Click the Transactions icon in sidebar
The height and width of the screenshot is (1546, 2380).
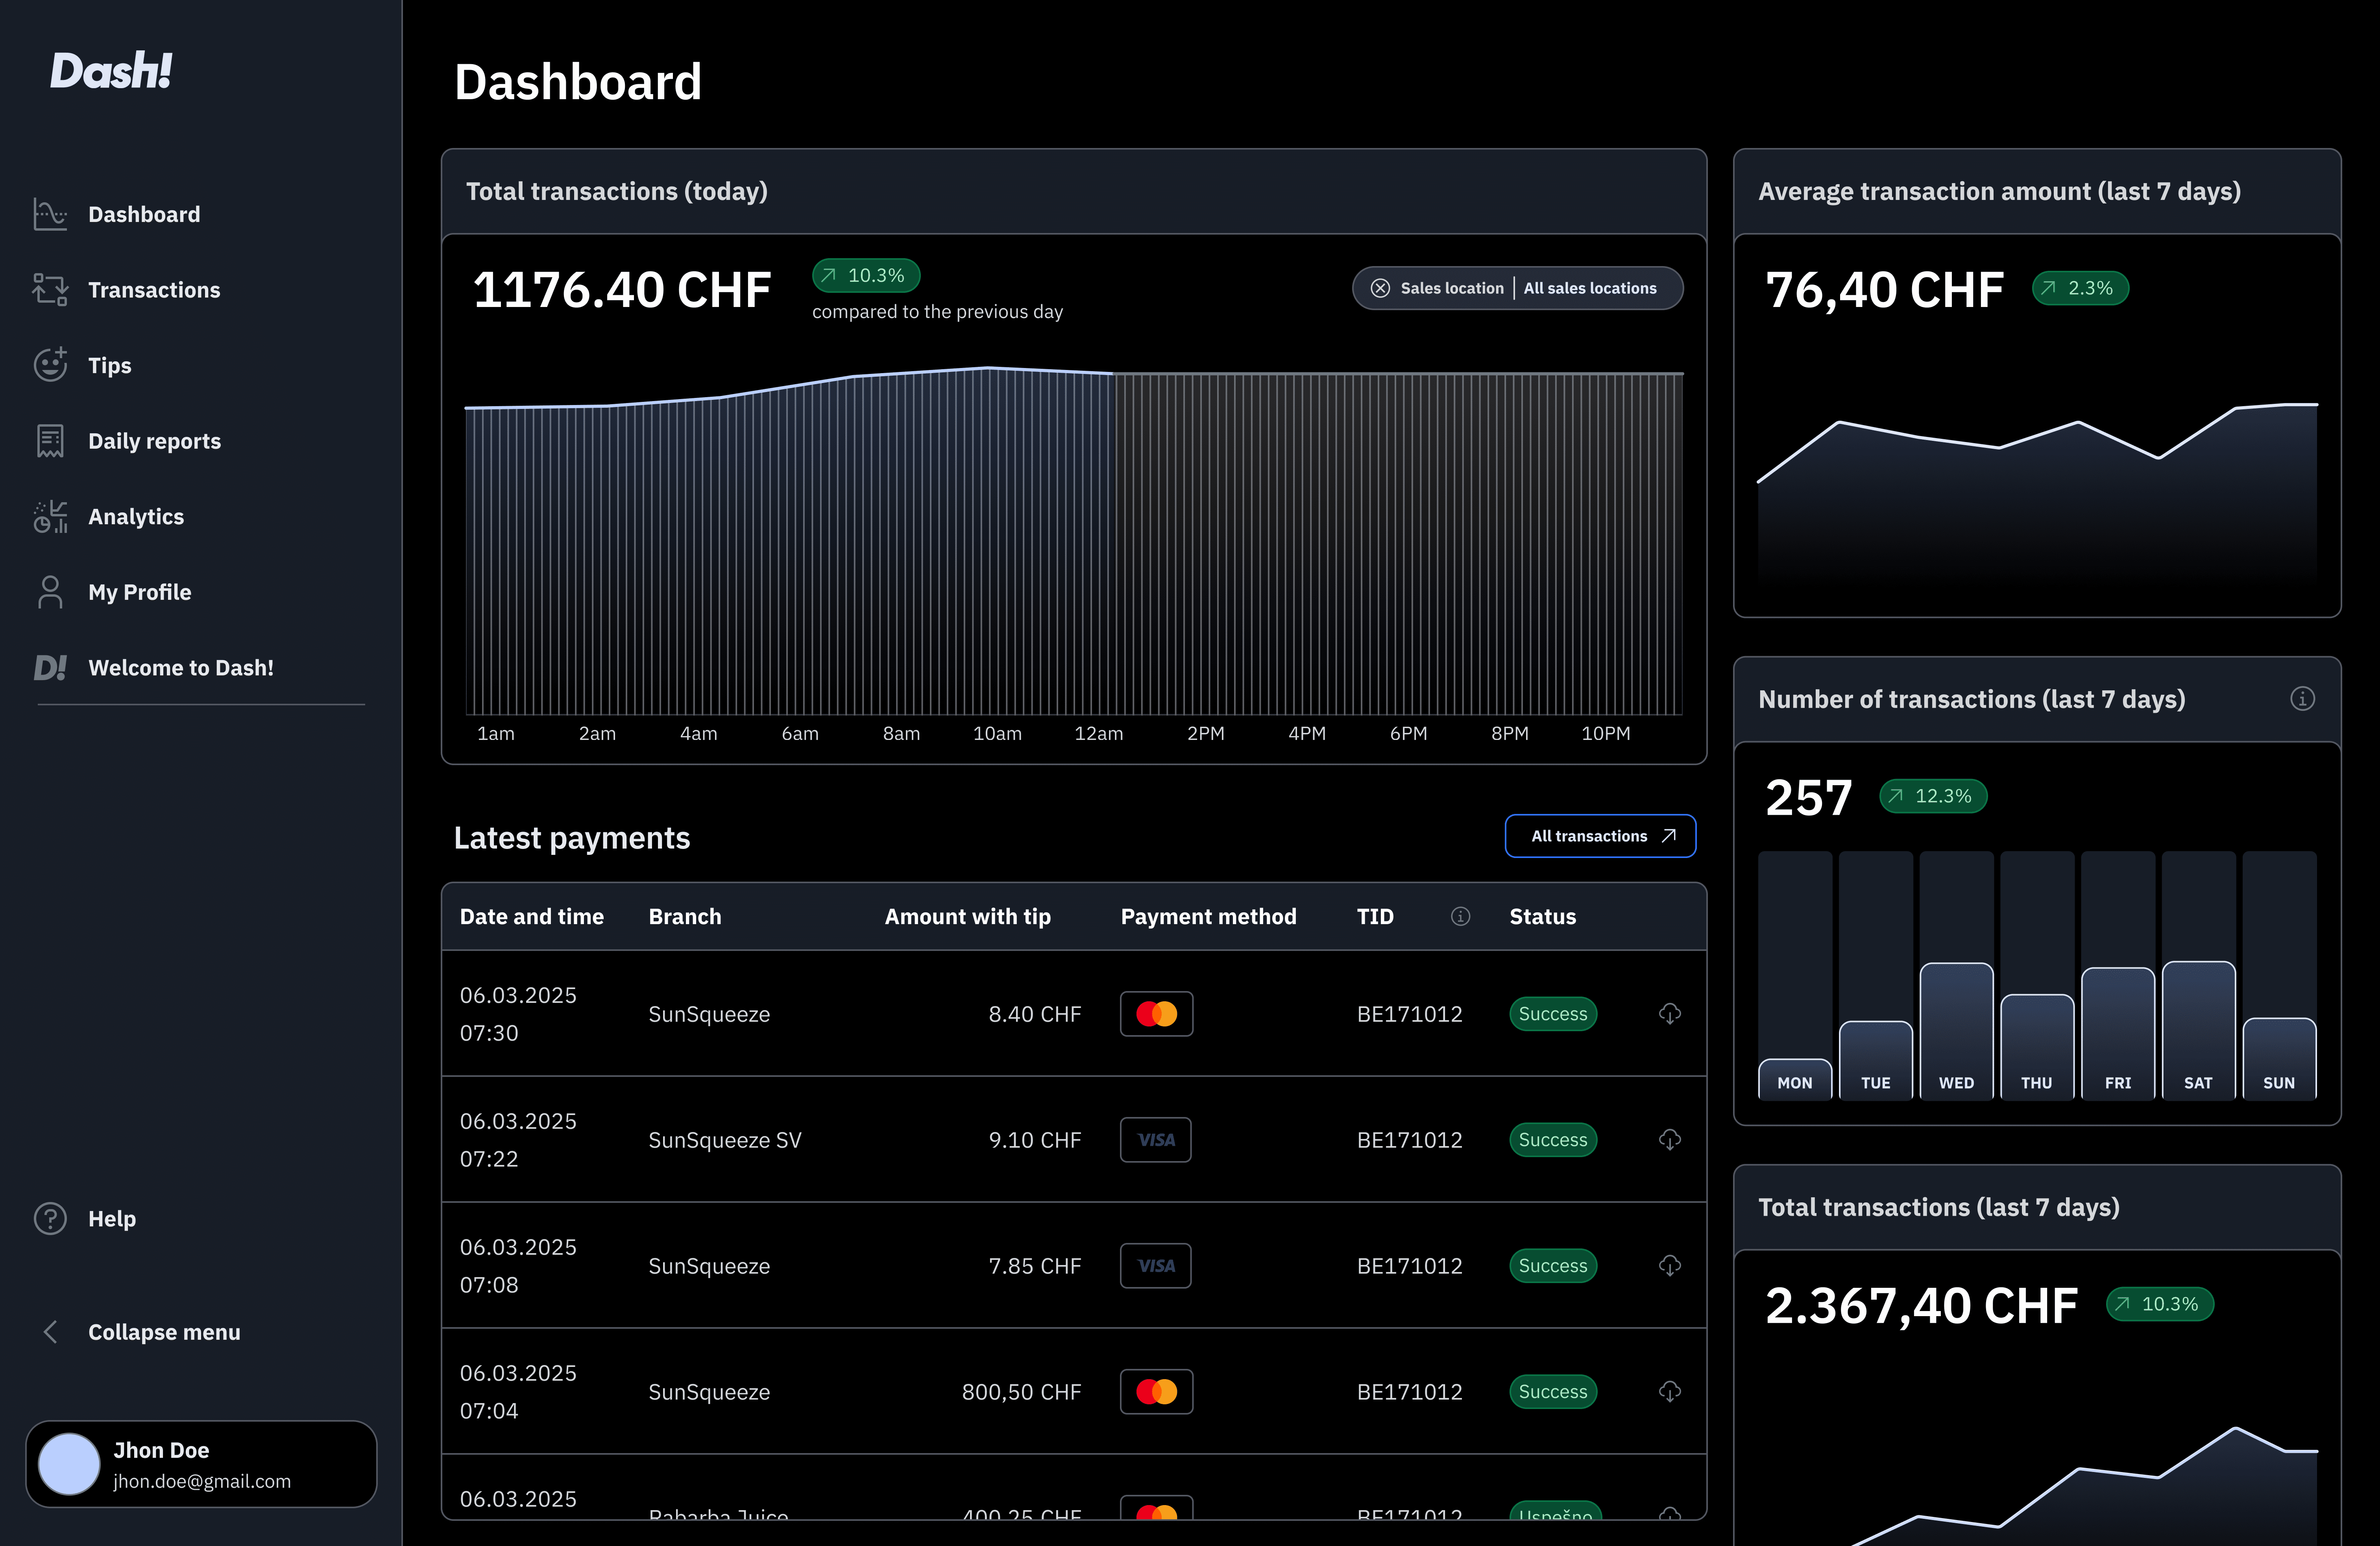pos(50,290)
